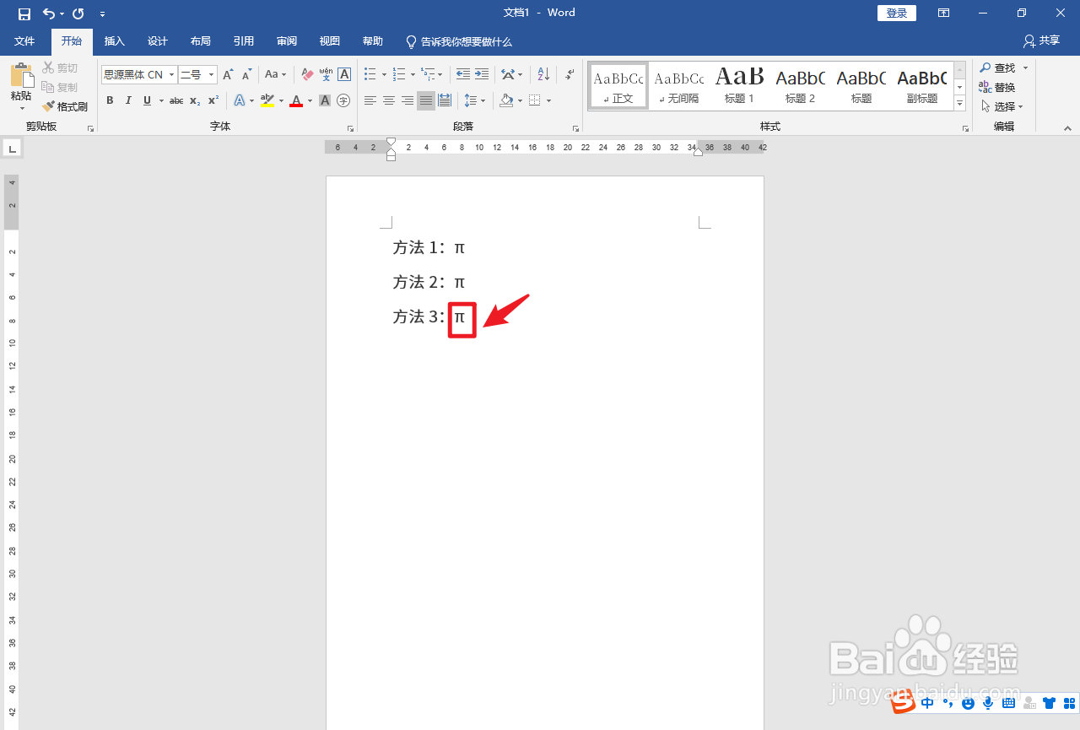The width and height of the screenshot is (1080, 730).
Task: Click the Redo/Repeat icon in title bar
Action: tap(78, 14)
